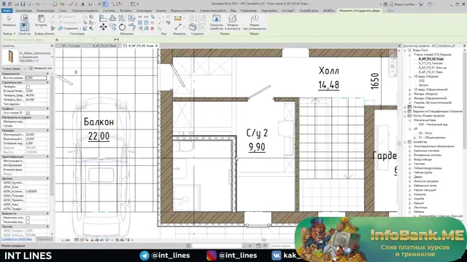This screenshot has width=467, height=262.
Task: Expand the Двери family category
Action: click(410, 177)
